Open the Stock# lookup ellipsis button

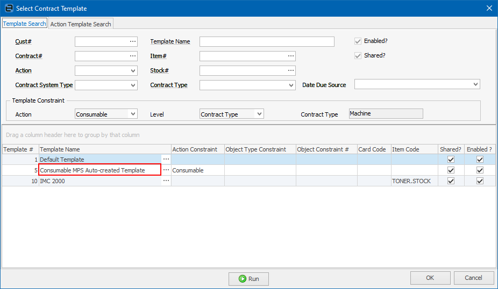[x=290, y=70]
